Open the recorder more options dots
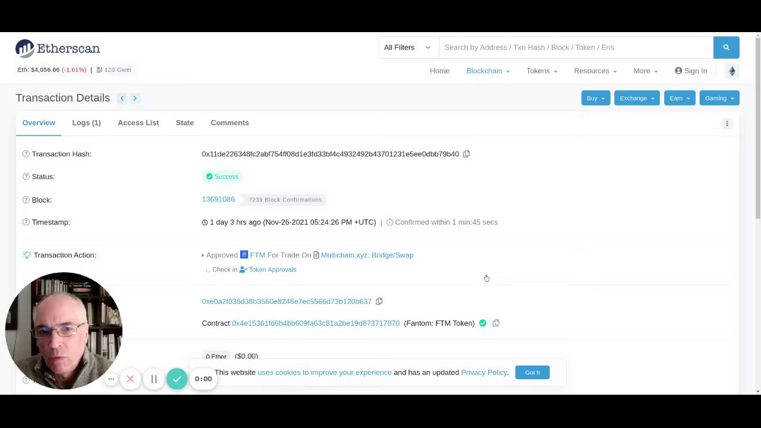This screenshot has width=761, height=428. tap(111, 379)
